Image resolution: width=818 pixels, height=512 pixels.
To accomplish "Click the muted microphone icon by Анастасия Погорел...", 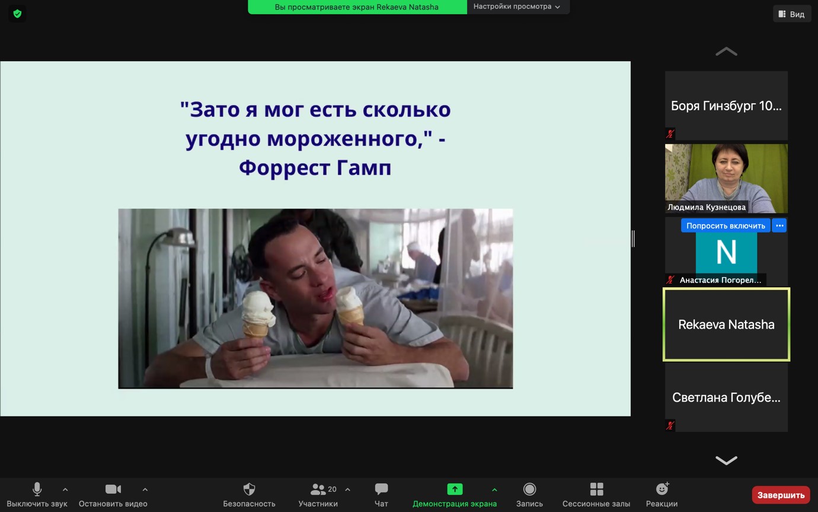I will (670, 280).
